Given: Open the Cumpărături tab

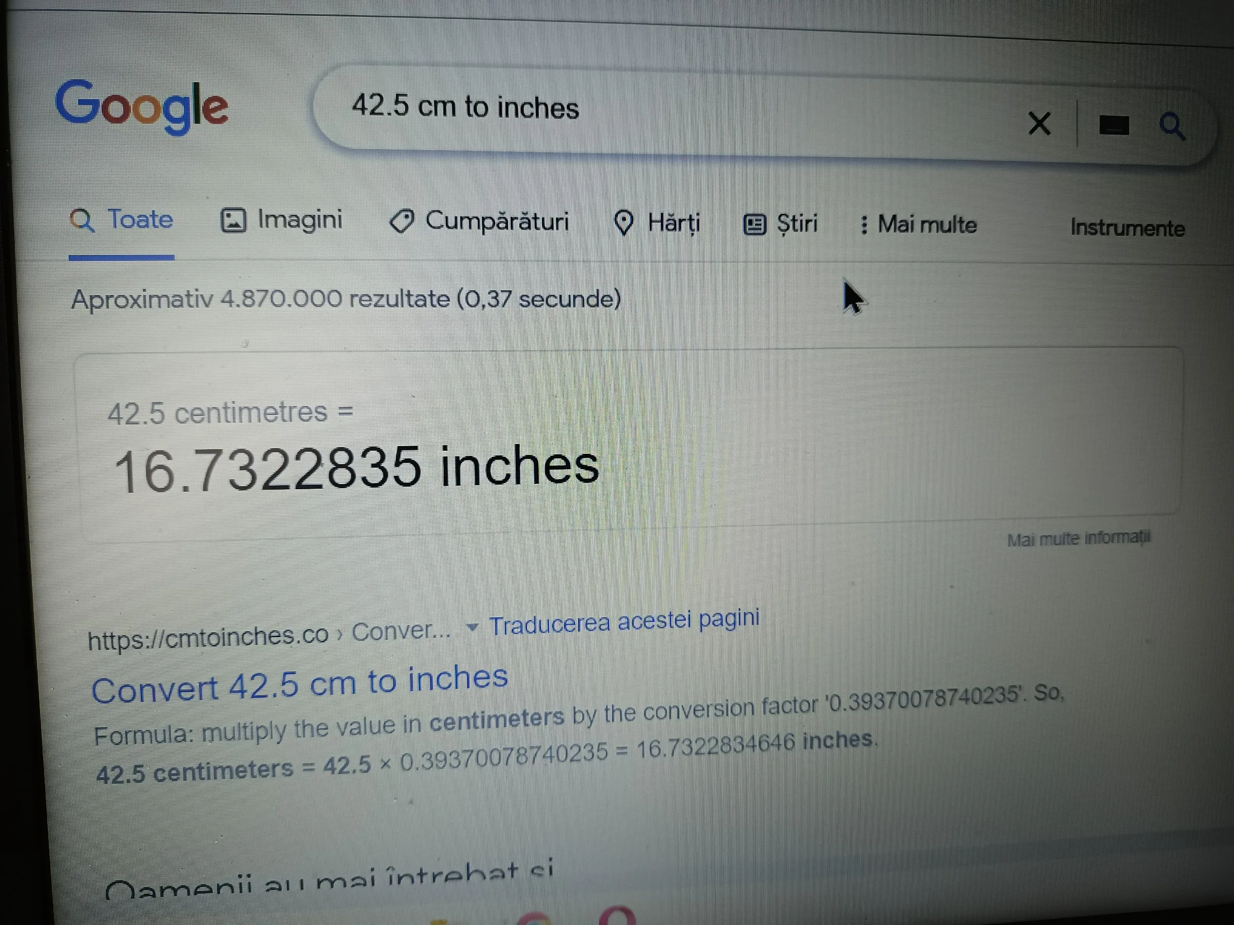Looking at the screenshot, I should (x=479, y=221).
